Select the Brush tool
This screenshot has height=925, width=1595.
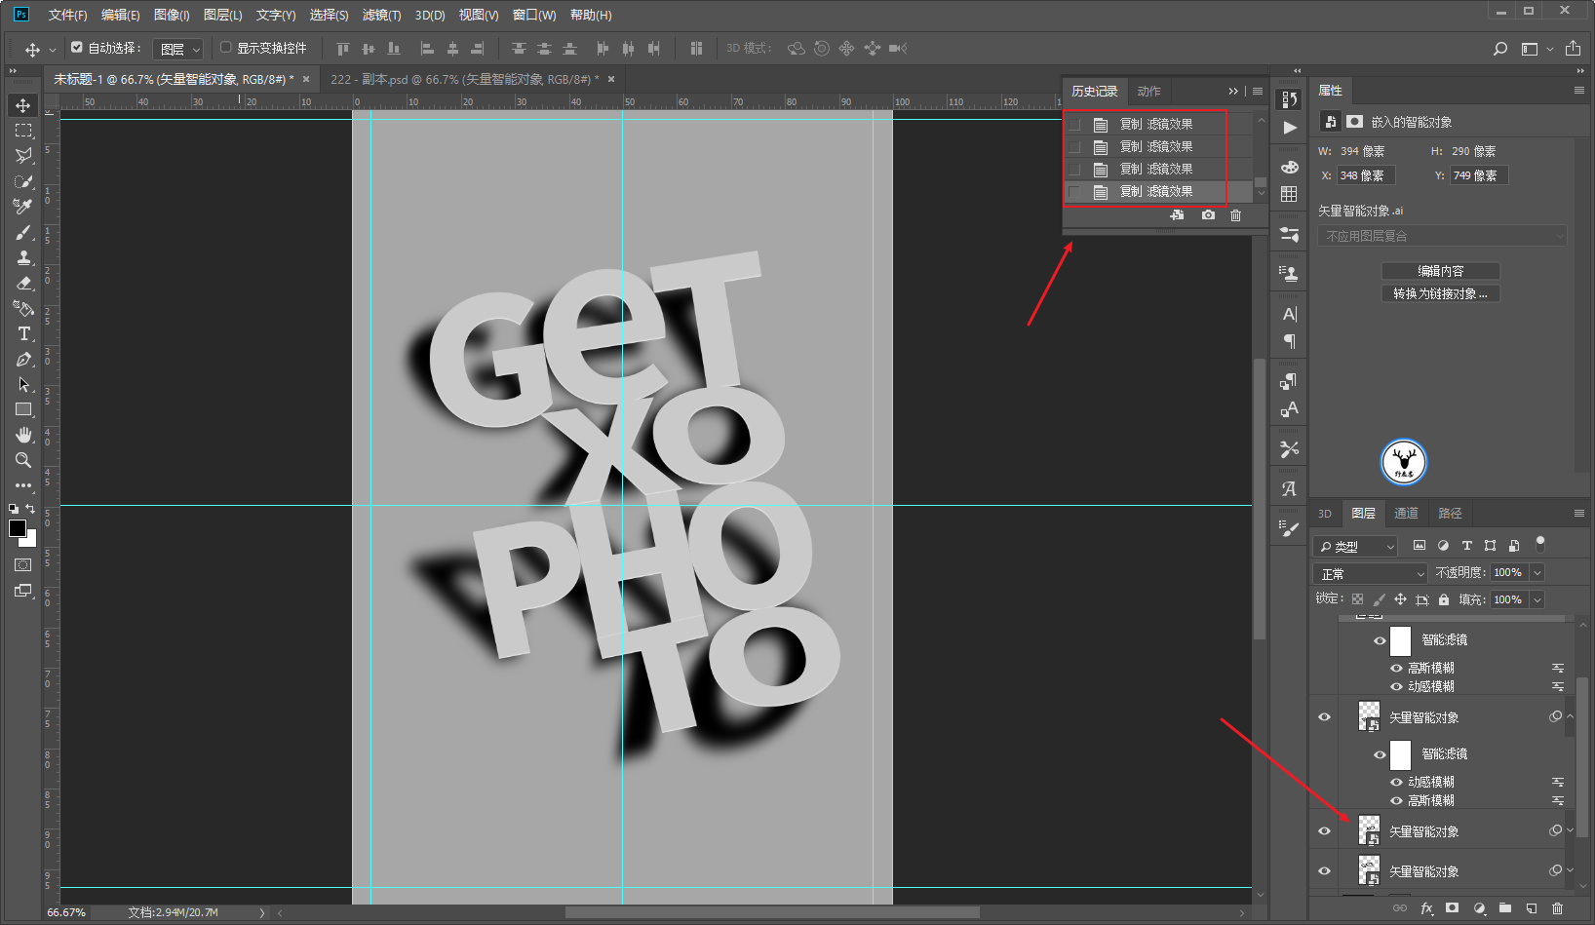coord(23,232)
